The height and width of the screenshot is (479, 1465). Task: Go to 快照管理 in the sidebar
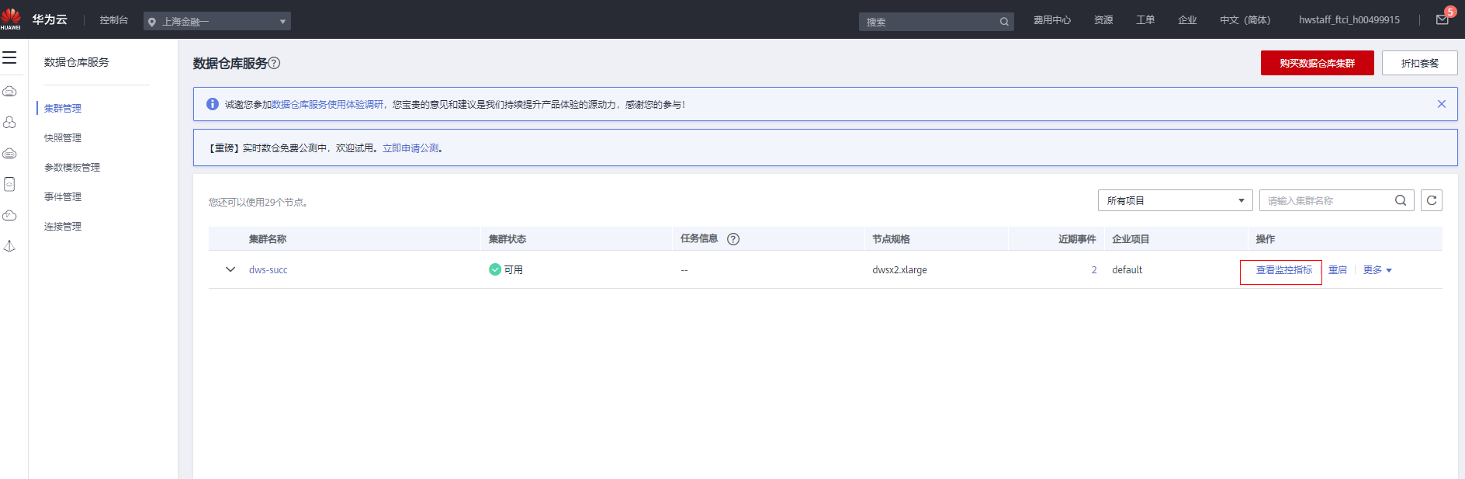(x=63, y=138)
